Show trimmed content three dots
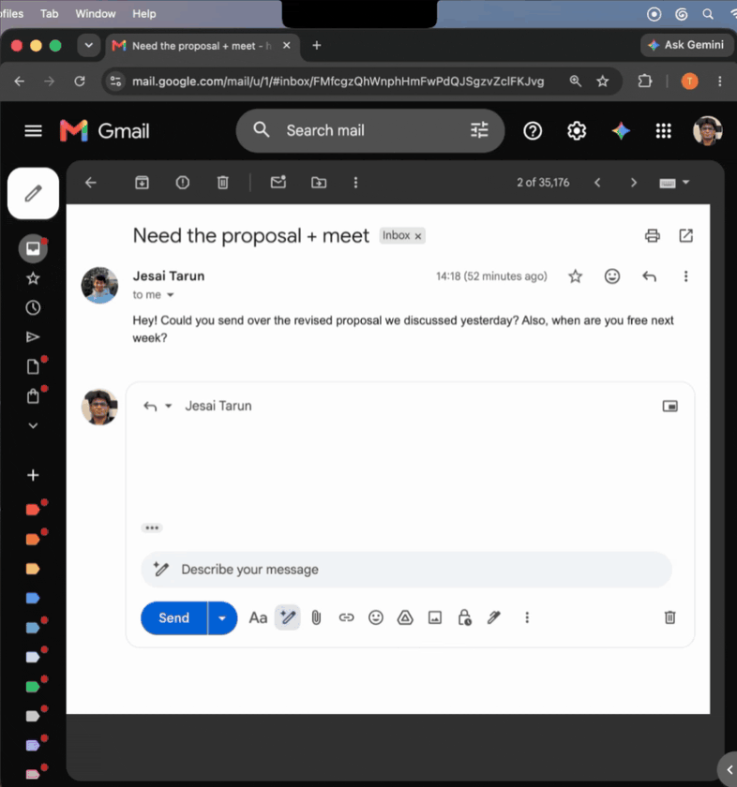The width and height of the screenshot is (737, 787). [152, 528]
